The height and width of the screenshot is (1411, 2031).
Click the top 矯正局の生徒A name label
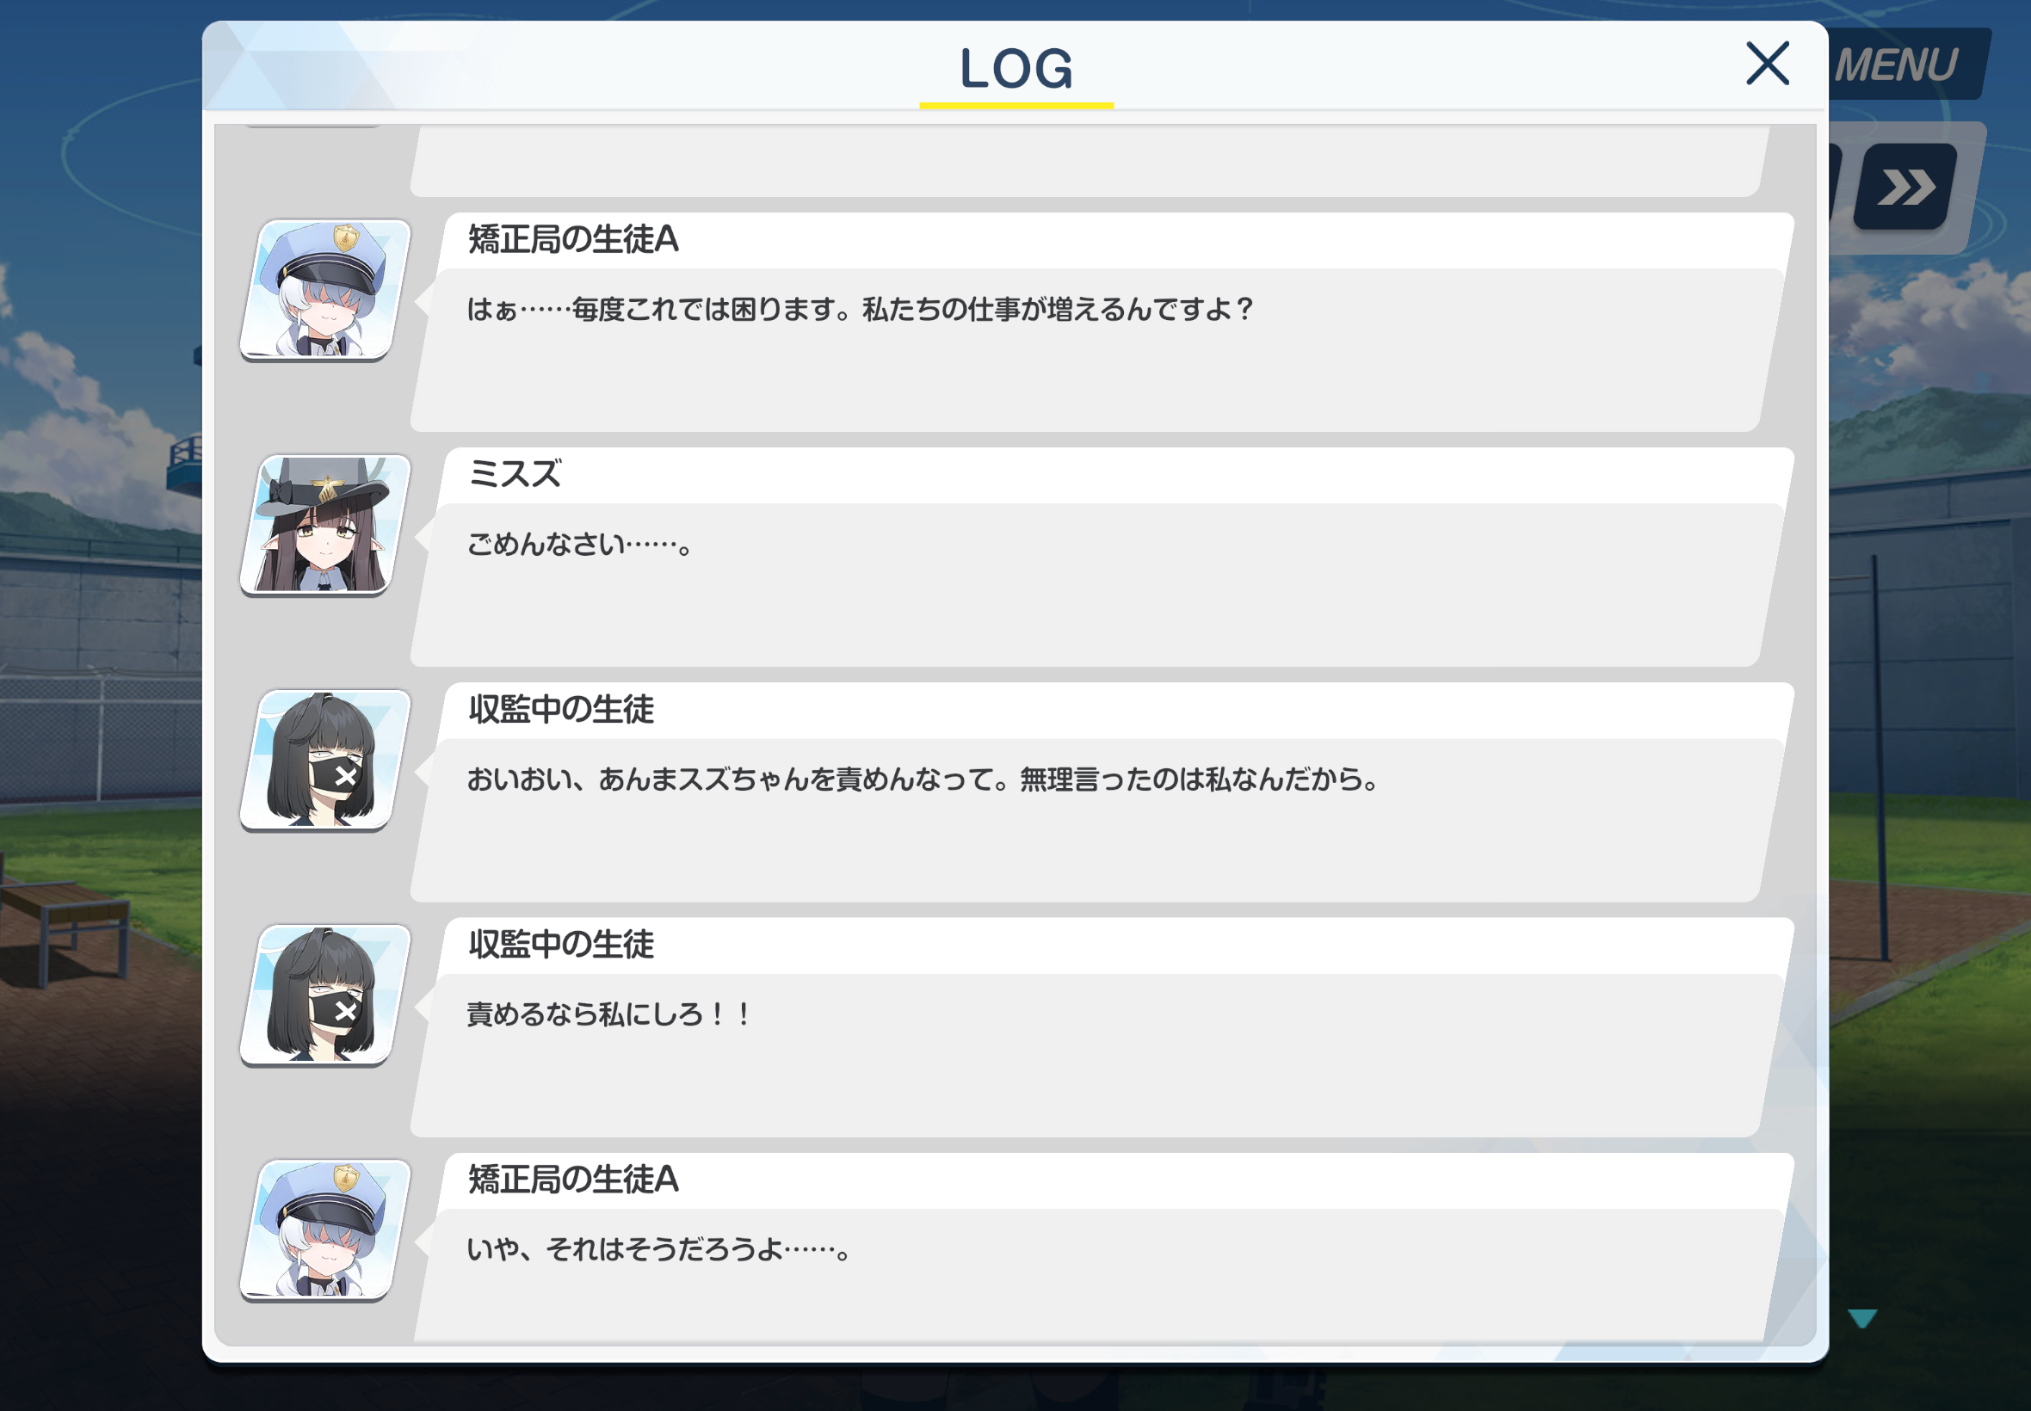pos(573,238)
